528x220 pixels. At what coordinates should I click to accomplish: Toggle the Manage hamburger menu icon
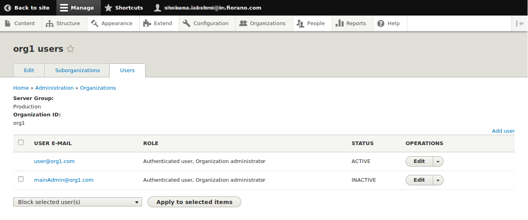click(64, 8)
